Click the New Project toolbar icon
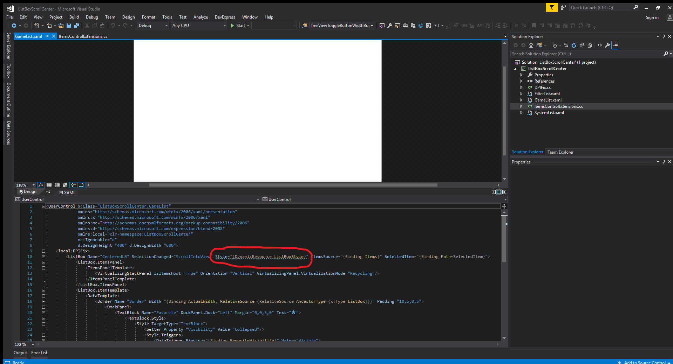Screen dimensions: 673x364 36,26
